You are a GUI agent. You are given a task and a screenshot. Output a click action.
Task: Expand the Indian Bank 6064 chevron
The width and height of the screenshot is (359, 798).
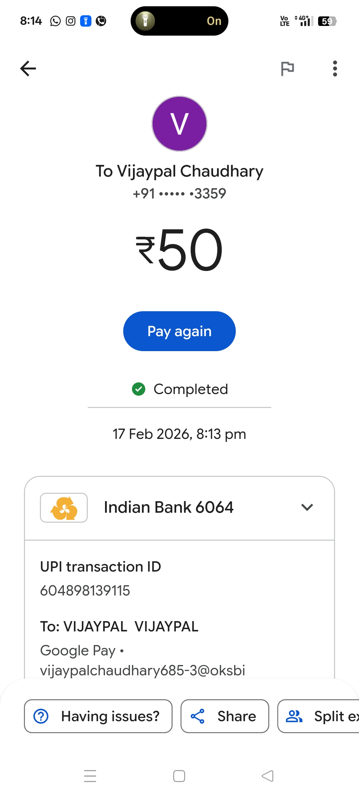[x=307, y=507]
